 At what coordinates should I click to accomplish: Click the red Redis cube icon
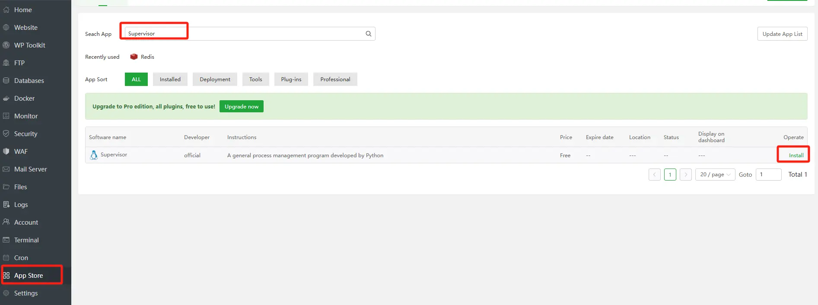(x=134, y=57)
